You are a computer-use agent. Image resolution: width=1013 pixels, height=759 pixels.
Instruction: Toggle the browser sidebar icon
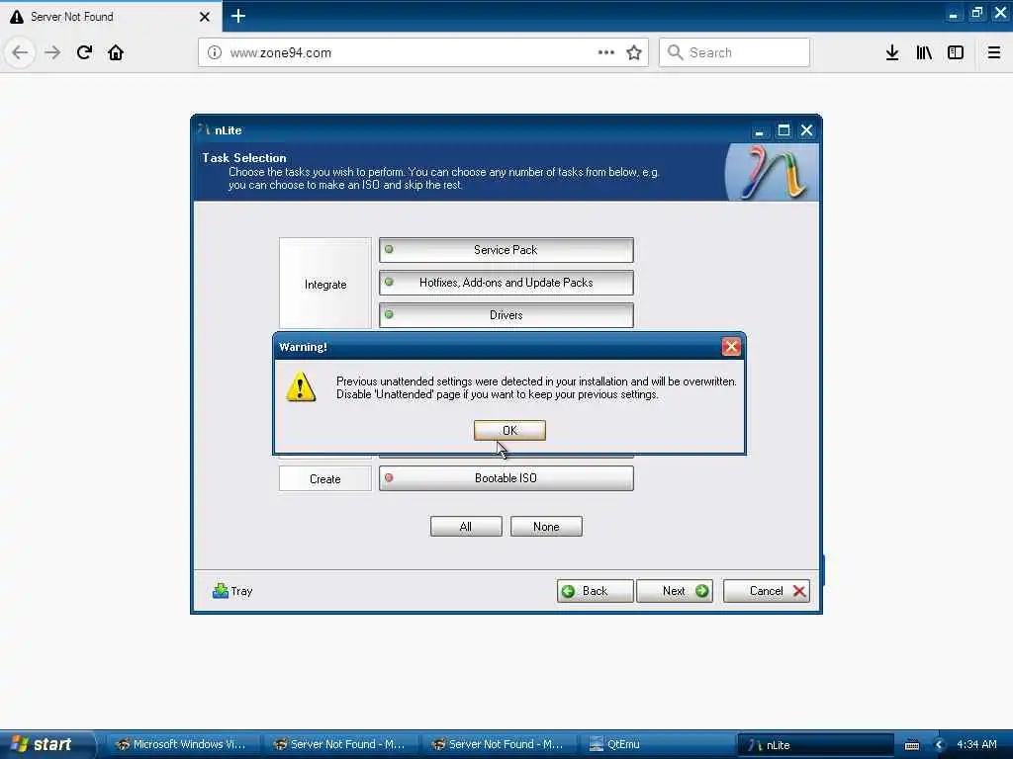click(x=956, y=52)
